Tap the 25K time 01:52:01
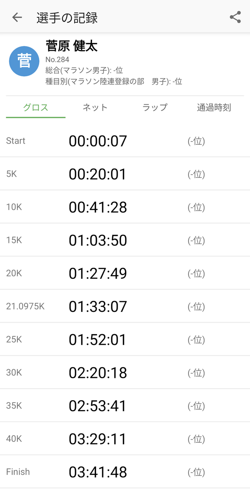250x495 pixels. pyautogui.click(x=98, y=339)
